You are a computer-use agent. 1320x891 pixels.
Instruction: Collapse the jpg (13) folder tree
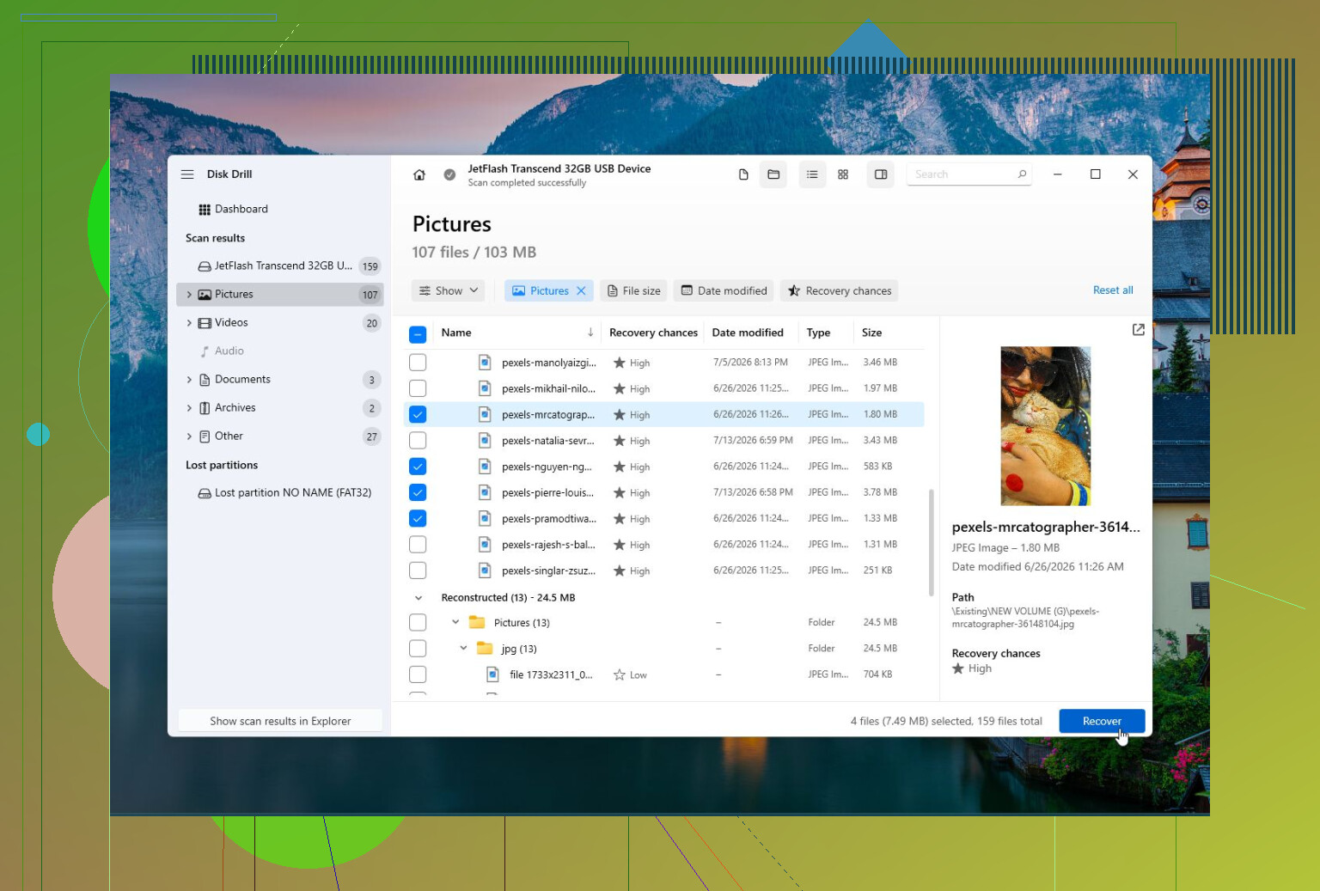(463, 649)
